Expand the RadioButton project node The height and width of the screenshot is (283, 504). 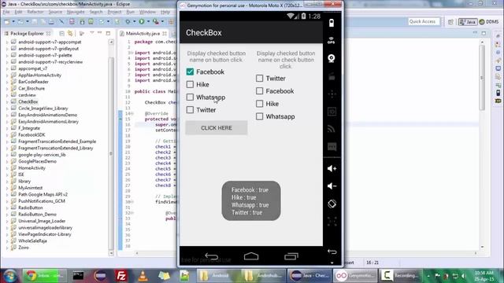(7, 208)
